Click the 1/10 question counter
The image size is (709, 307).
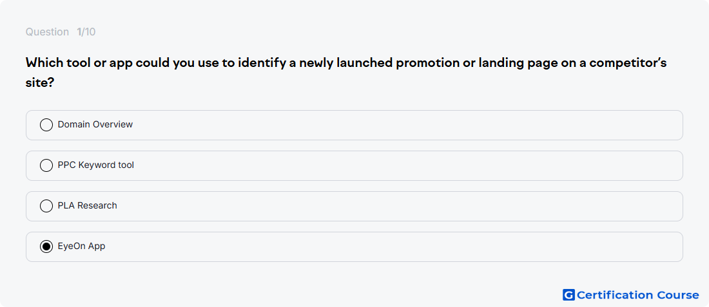(x=86, y=32)
